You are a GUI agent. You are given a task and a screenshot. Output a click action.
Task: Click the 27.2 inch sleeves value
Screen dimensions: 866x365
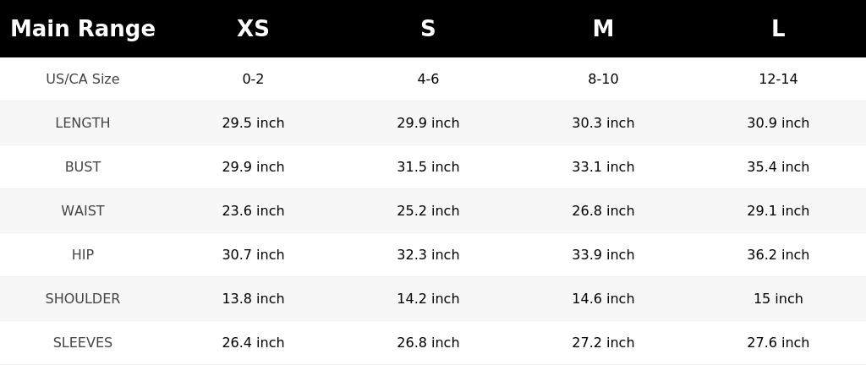pos(603,343)
